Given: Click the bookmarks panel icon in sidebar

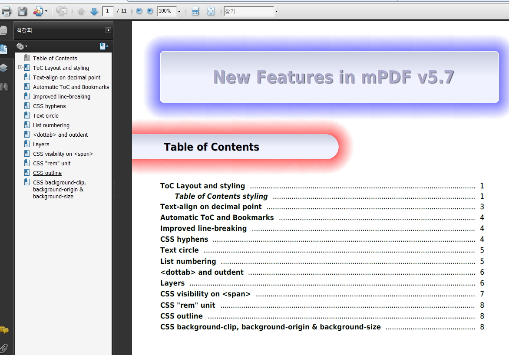Looking at the screenshot, I should pos(3,49).
